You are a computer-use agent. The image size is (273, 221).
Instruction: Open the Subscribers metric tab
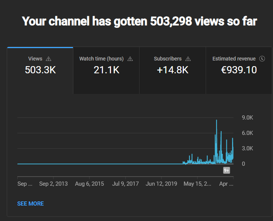coord(173,71)
